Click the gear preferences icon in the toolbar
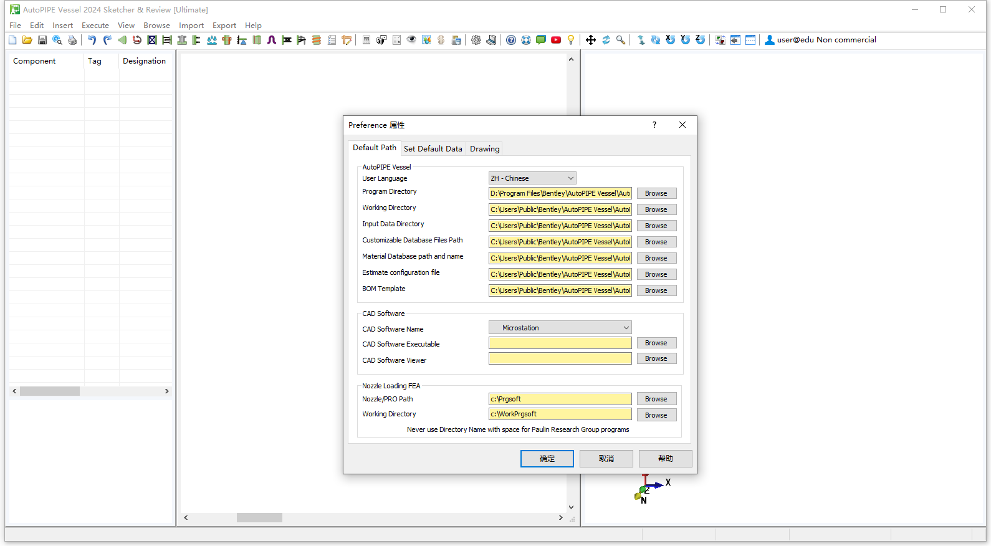 [476, 40]
